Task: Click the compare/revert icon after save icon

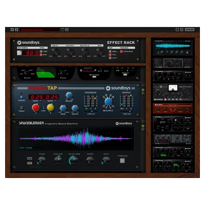Action: [x=67, y=30]
